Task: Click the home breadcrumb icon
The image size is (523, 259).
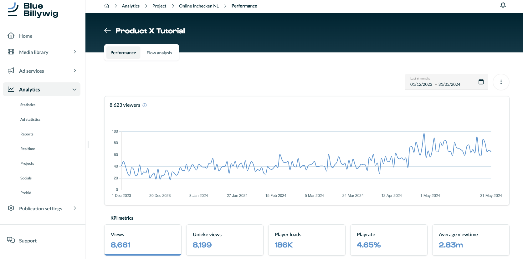Action: point(107,6)
